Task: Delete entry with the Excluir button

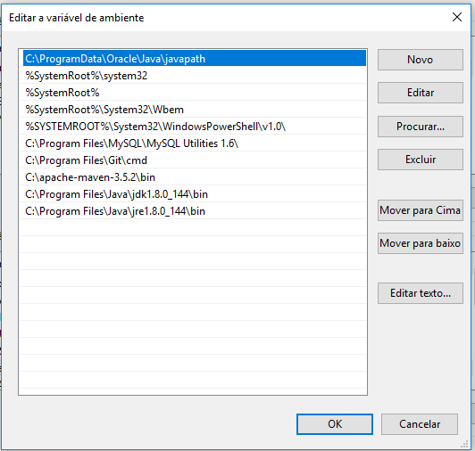Action: pos(421,160)
